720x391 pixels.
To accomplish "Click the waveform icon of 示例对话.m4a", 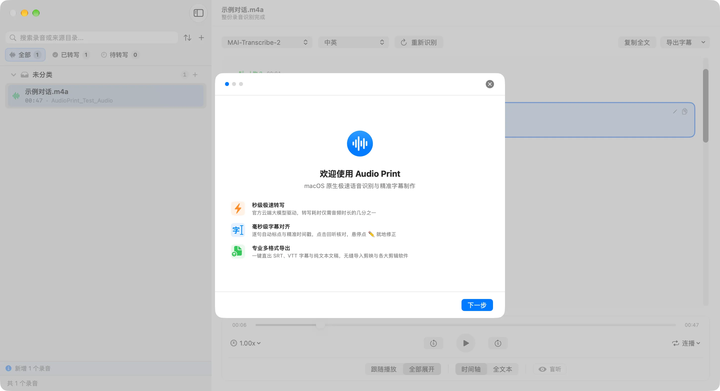I will [x=16, y=96].
